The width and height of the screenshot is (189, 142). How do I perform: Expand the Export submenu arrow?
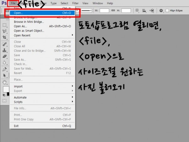pyautogui.click(x=72, y=91)
